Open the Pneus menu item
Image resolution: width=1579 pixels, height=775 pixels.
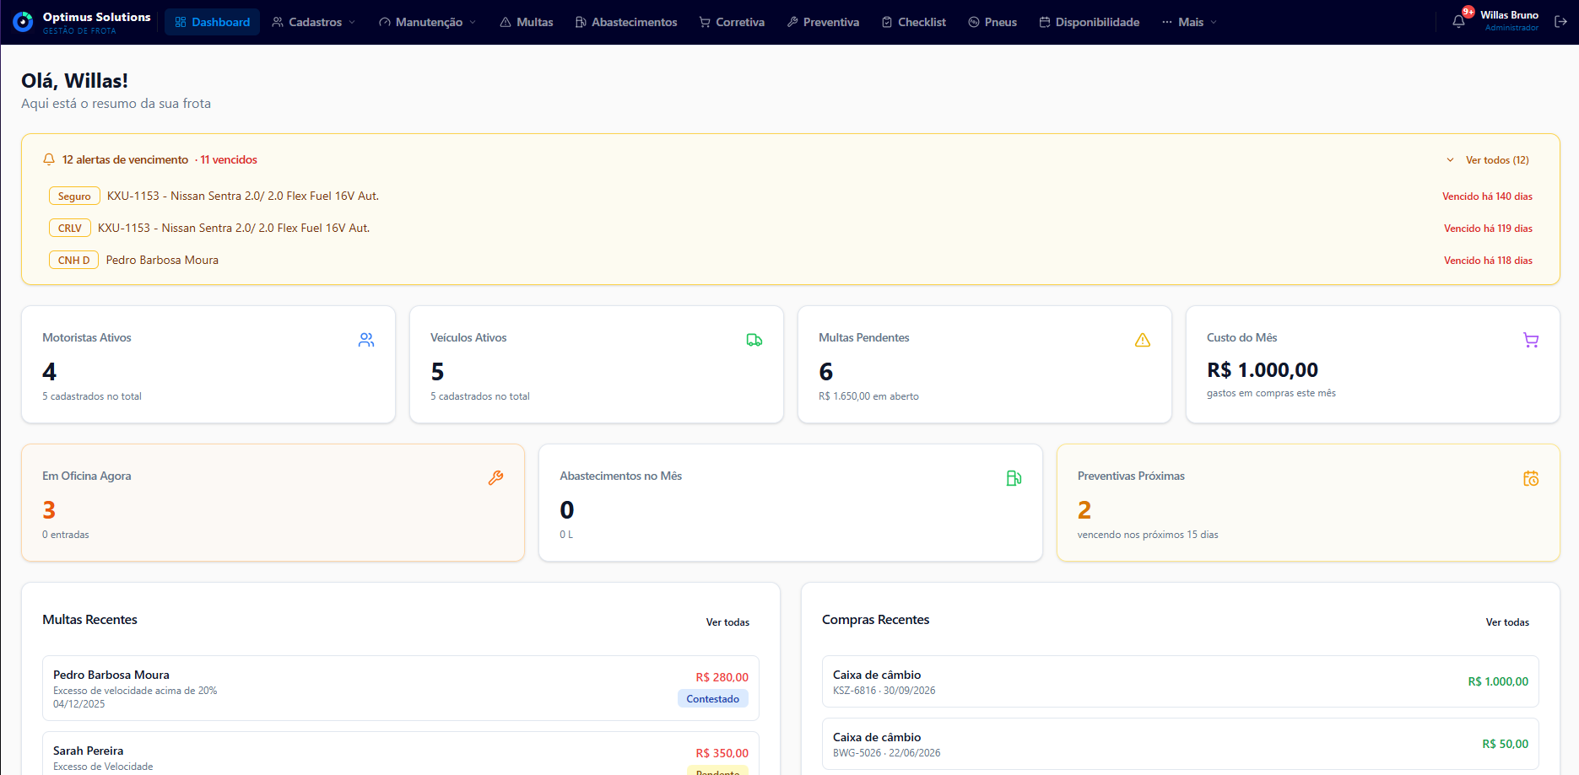click(x=992, y=22)
